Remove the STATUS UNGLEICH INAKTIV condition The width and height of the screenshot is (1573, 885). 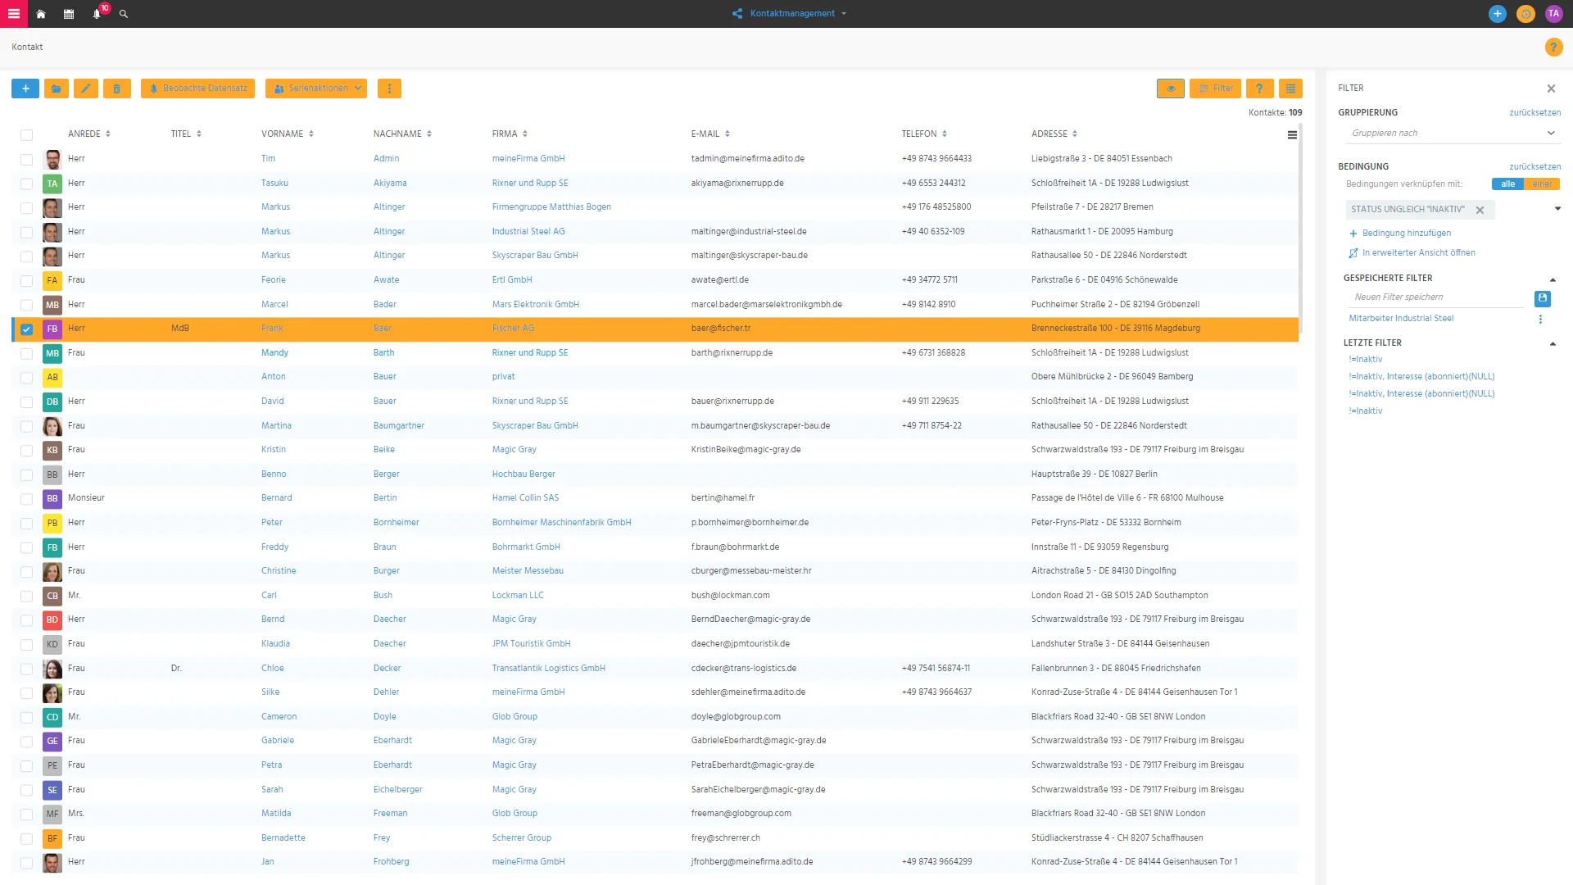(x=1480, y=210)
